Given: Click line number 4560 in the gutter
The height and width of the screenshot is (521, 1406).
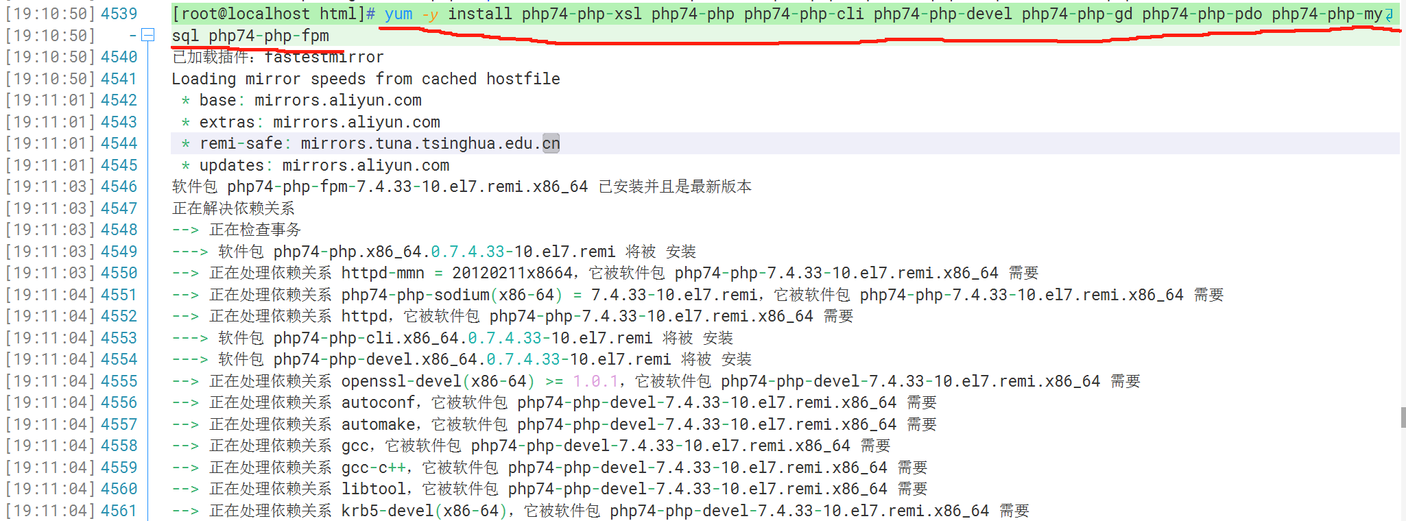Looking at the screenshot, I should coord(119,489).
